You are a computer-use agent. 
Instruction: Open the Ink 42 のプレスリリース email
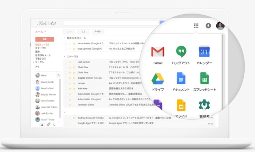125,83
